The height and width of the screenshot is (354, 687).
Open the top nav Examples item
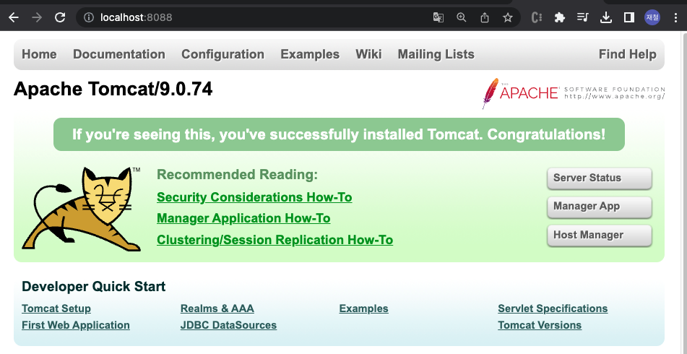coord(310,54)
